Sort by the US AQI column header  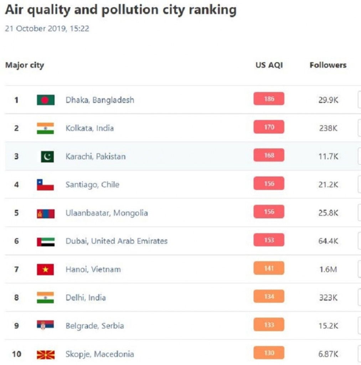pyautogui.click(x=269, y=65)
